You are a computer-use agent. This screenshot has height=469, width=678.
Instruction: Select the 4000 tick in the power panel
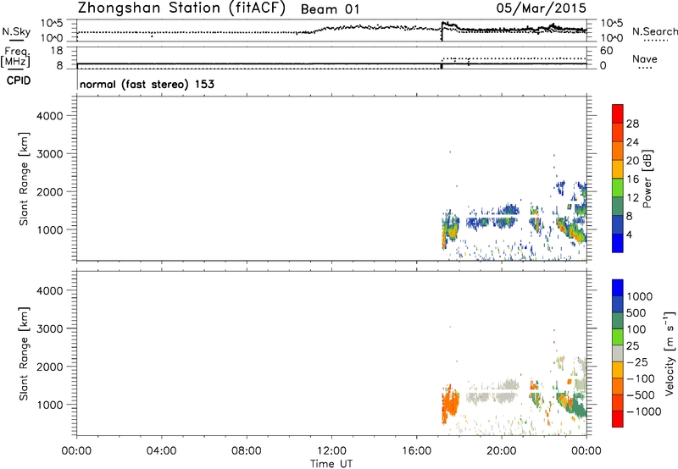pos(50,116)
